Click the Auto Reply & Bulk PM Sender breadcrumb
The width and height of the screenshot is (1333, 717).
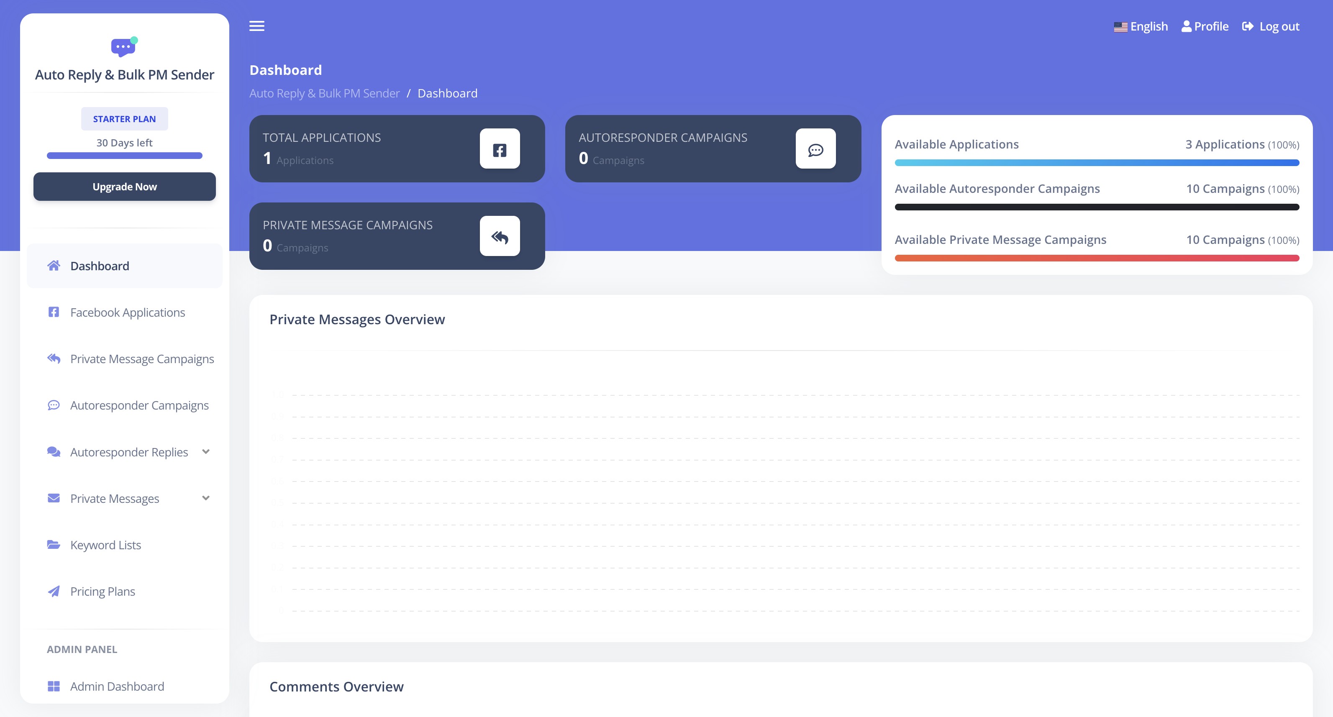tap(324, 93)
